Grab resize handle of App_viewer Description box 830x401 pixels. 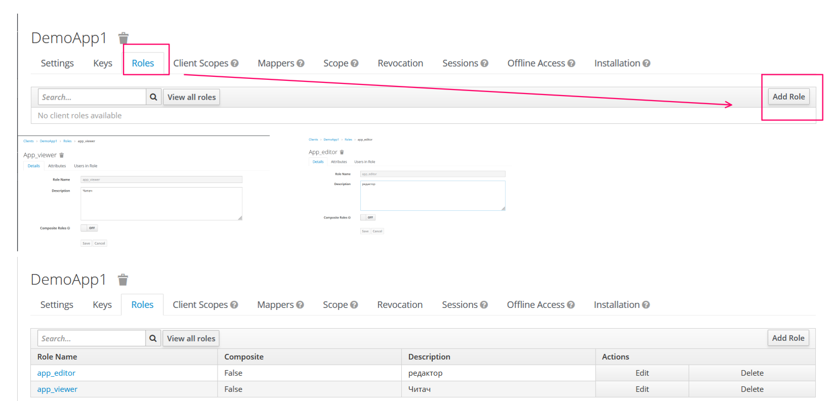[x=240, y=218]
